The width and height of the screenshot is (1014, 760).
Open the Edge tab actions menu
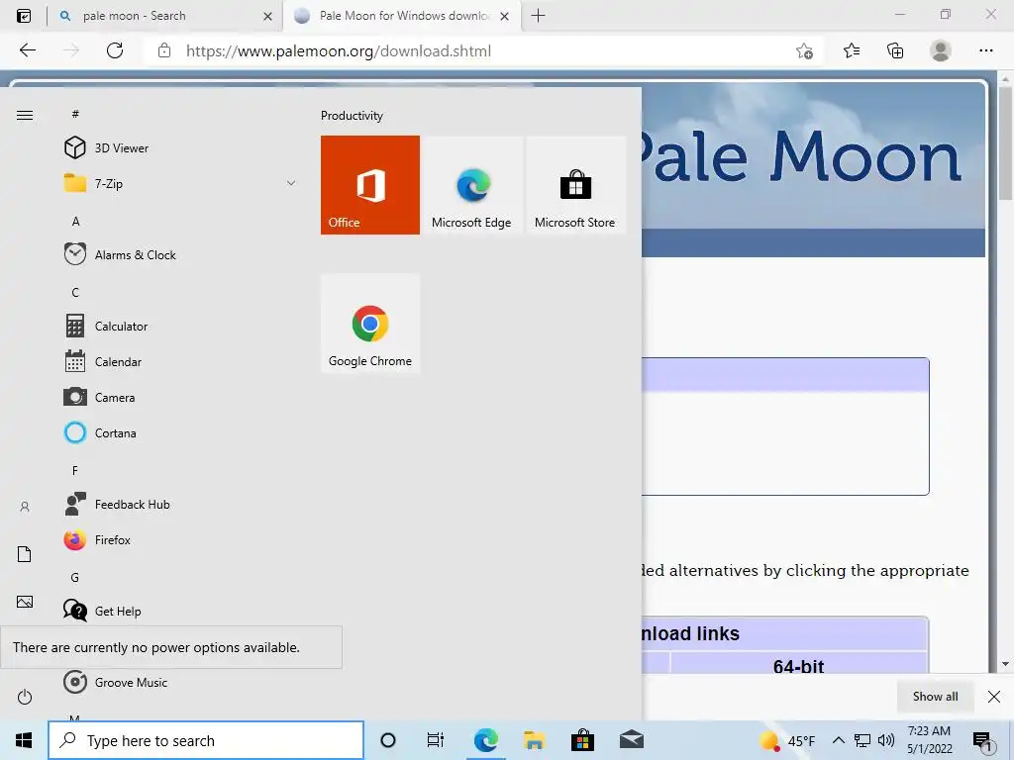(24, 16)
